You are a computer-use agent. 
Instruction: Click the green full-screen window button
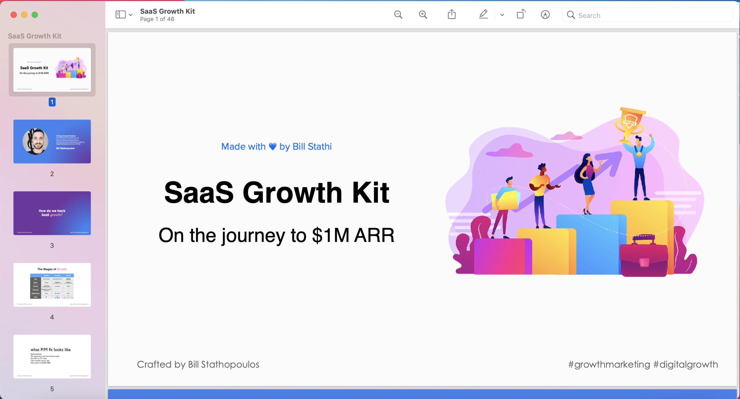[35, 15]
